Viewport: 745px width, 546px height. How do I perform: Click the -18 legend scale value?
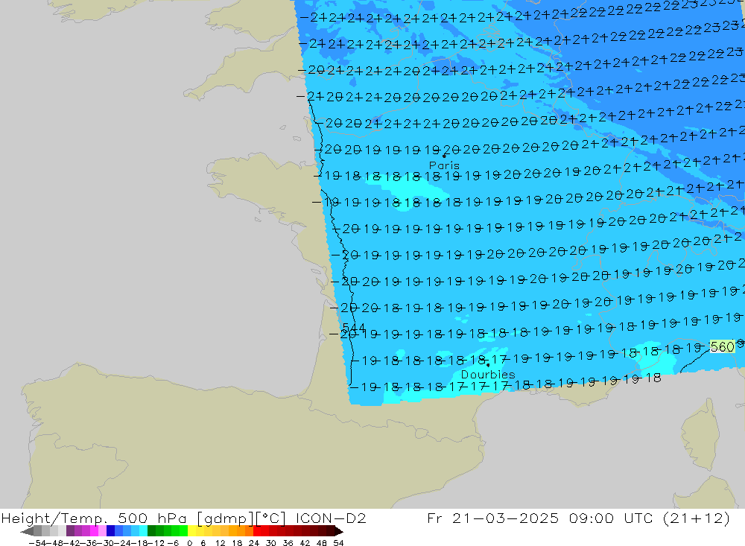point(140,543)
